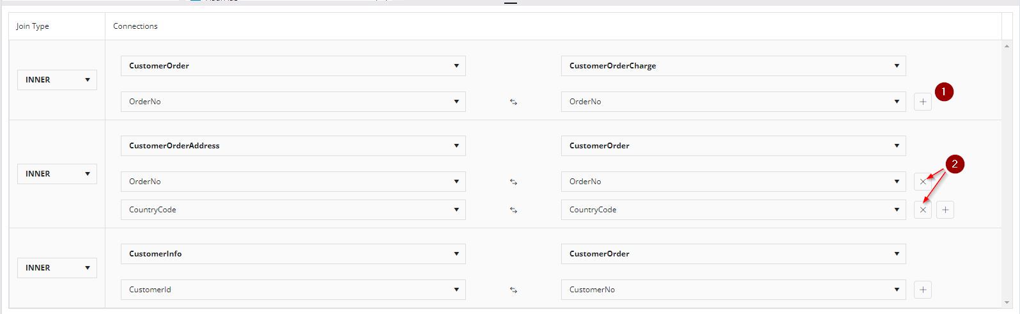Click swap arrows between CustomerId and CustomerNo
Viewport: 1020px width, 314px height.
click(x=513, y=290)
